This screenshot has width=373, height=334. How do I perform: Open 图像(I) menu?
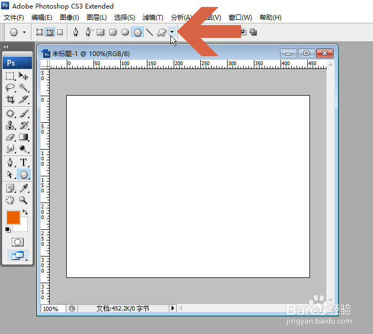69,17
